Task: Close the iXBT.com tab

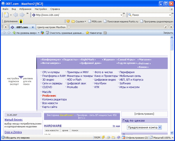Action: (x=33, y=27)
